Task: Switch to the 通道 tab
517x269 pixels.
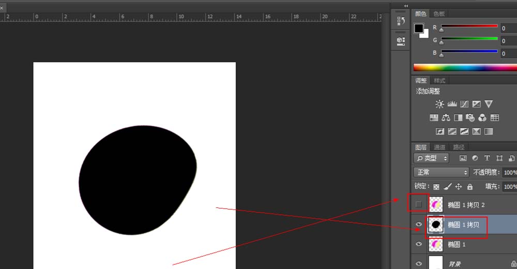Action: coord(439,147)
